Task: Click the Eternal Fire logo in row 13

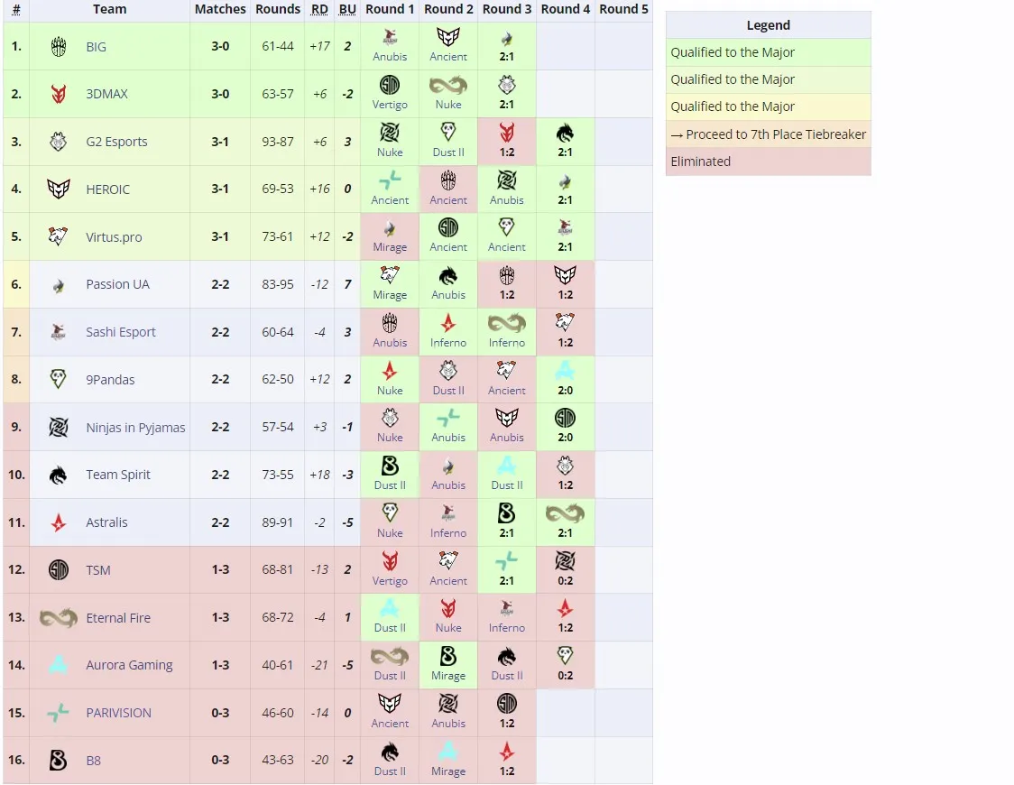Action: [59, 618]
